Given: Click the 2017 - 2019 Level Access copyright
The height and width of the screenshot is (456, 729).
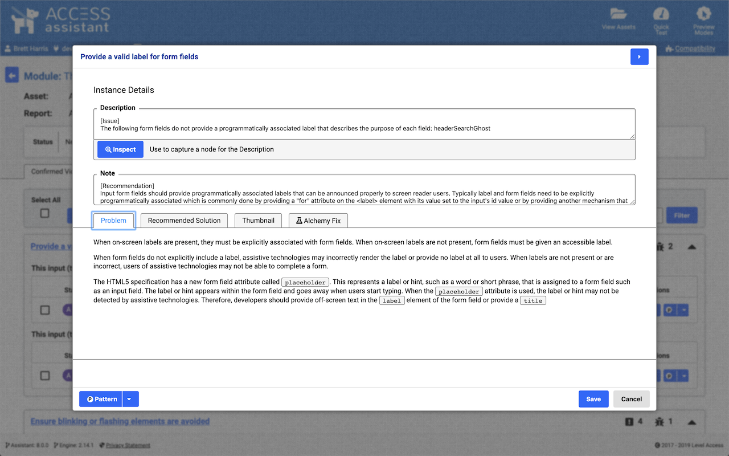Looking at the screenshot, I should [693, 445].
